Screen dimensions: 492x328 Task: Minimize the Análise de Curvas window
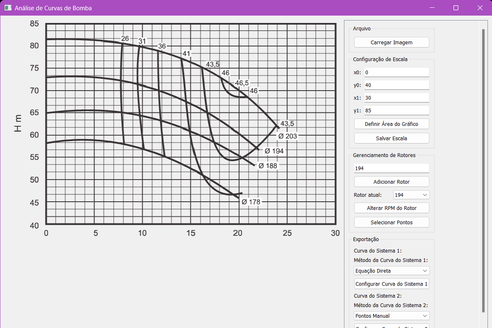431,8
